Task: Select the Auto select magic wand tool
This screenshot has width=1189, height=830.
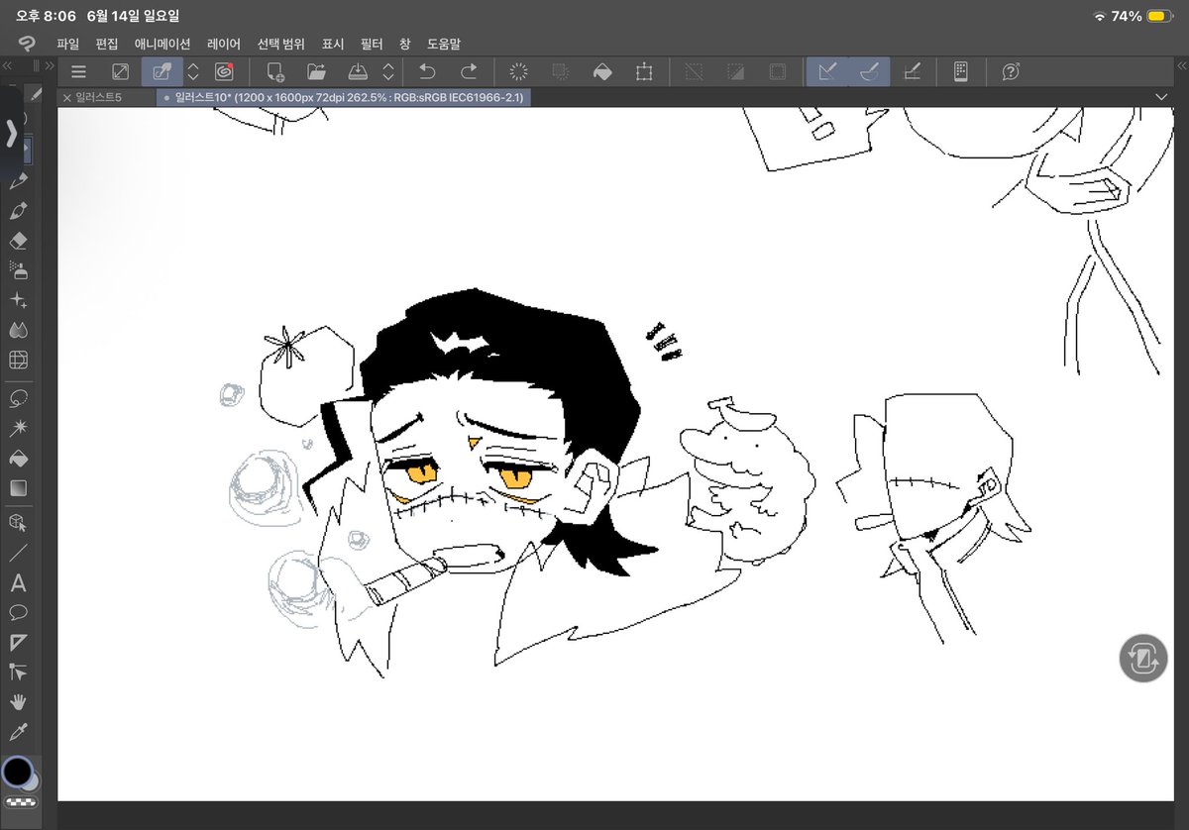Action: coord(18,428)
